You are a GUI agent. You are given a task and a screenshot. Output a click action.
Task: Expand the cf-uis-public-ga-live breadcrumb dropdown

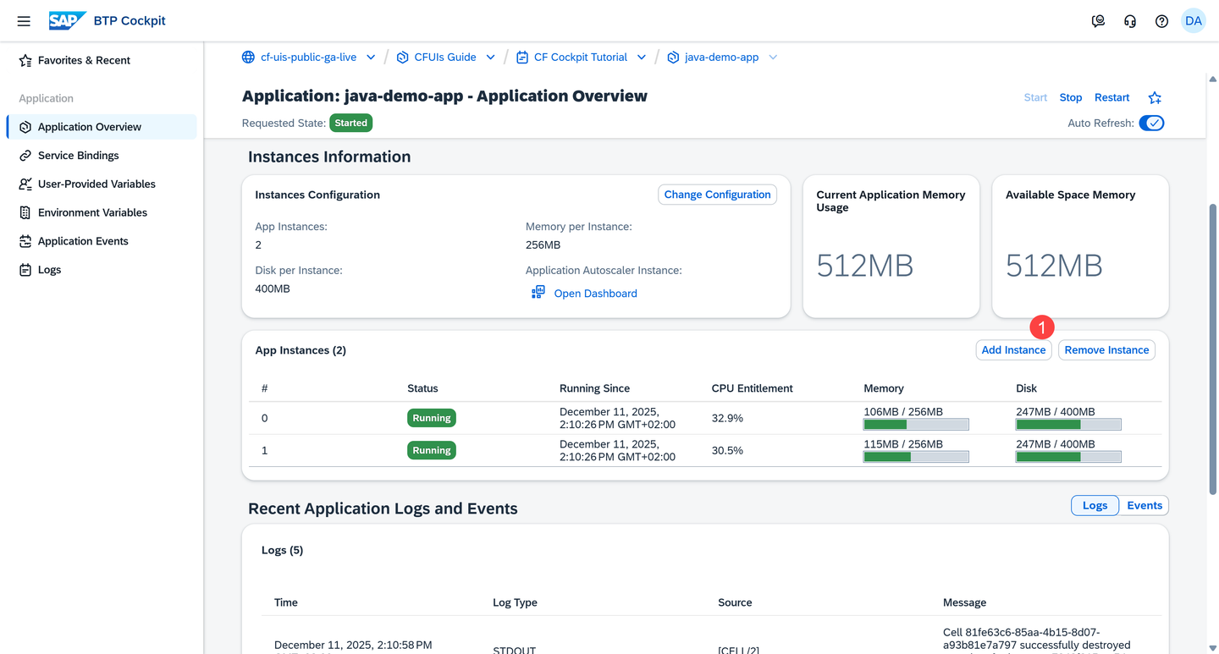(x=371, y=58)
